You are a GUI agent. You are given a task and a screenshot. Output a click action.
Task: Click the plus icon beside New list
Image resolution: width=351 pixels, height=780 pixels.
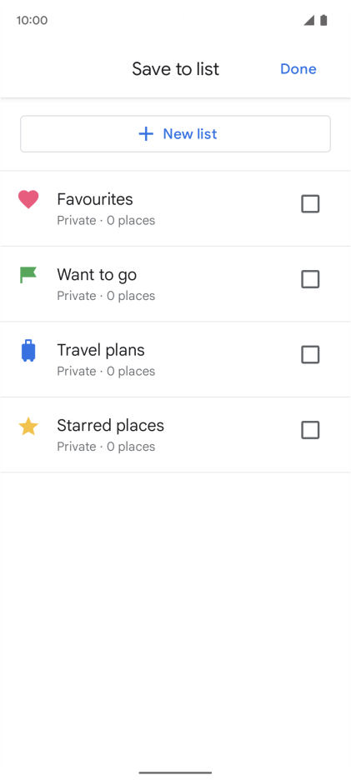(146, 134)
